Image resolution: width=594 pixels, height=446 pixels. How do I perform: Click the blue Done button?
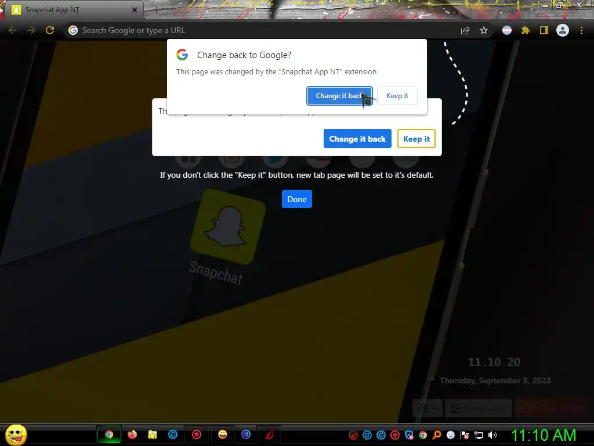pos(296,199)
